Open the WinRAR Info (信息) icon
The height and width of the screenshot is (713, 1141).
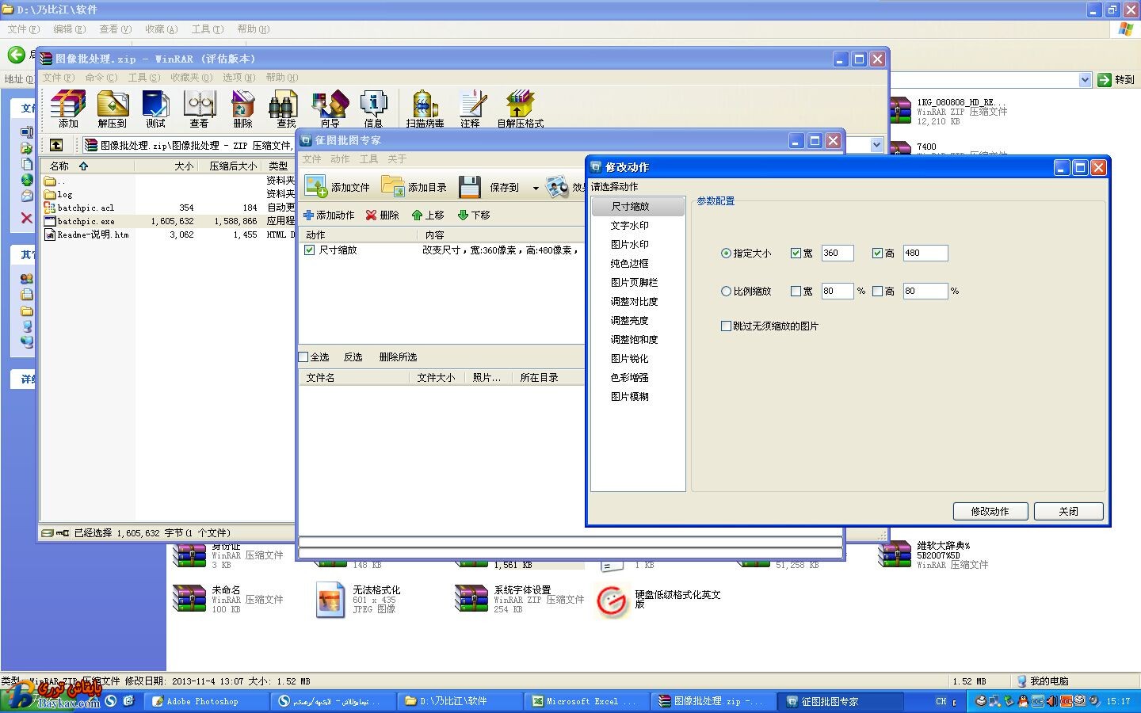coord(373,108)
